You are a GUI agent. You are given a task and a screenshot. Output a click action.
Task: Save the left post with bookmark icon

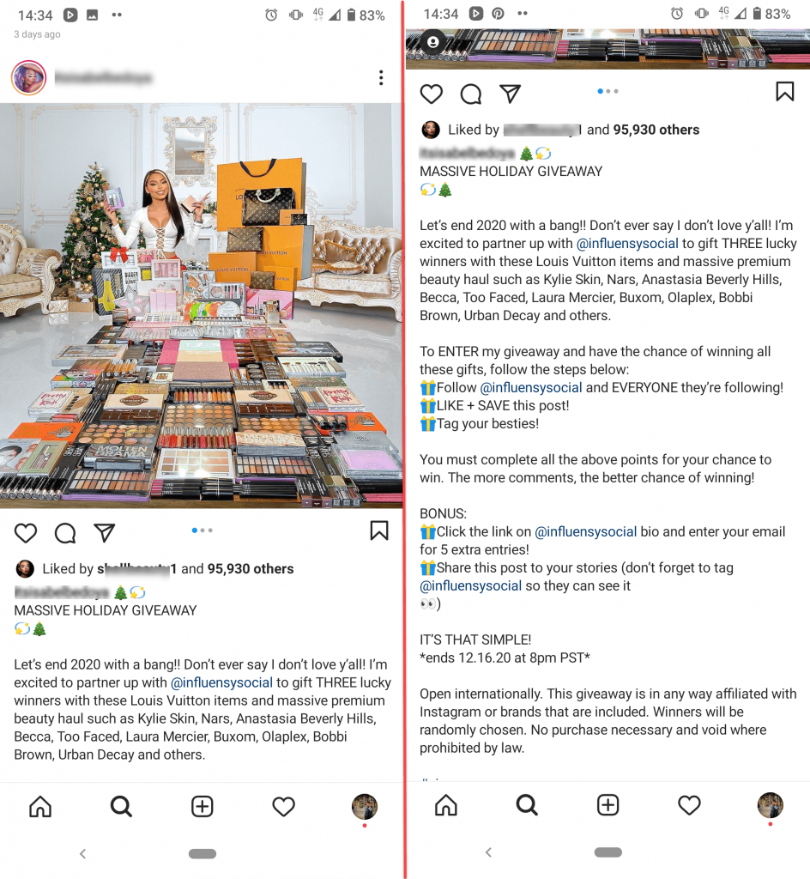(x=379, y=530)
